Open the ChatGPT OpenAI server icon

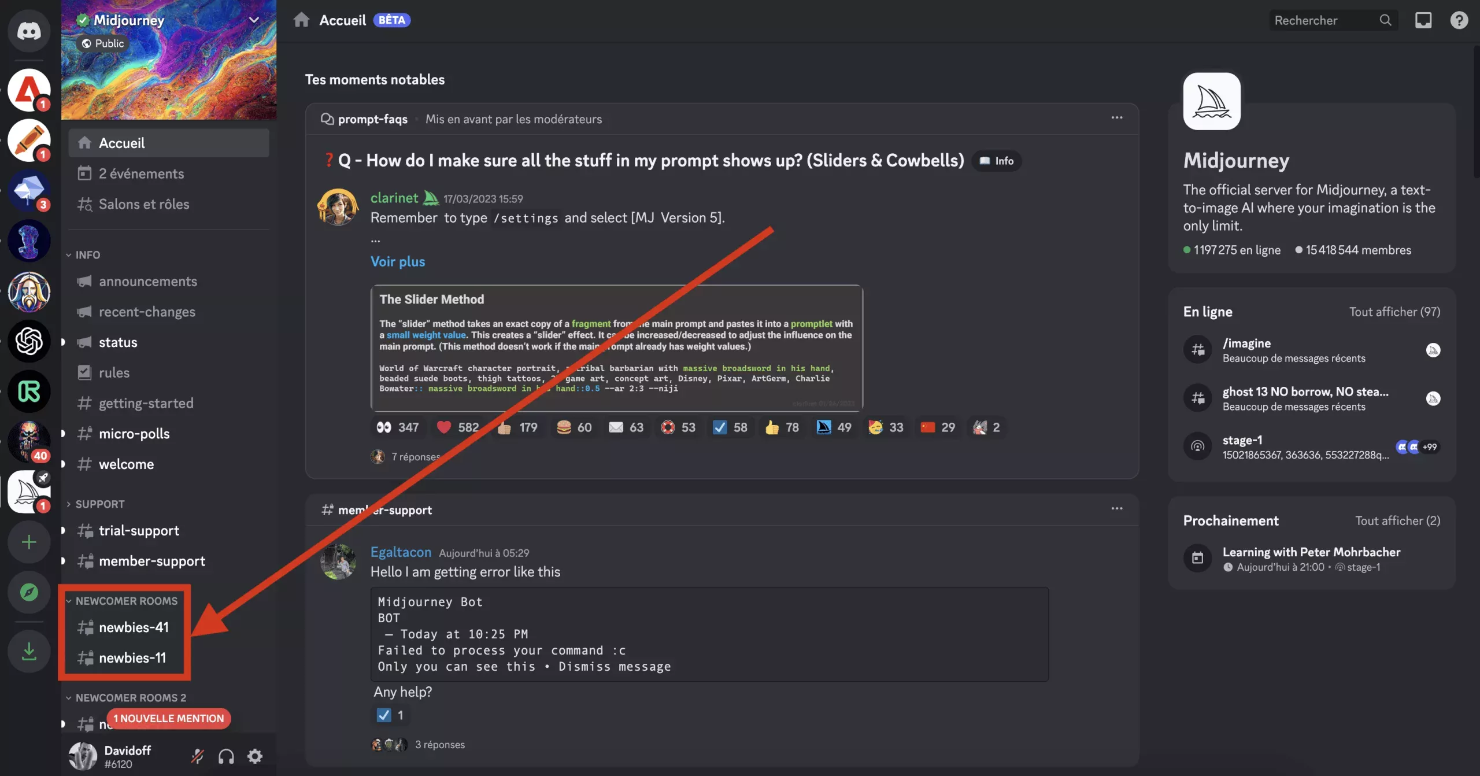[x=29, y=341]
